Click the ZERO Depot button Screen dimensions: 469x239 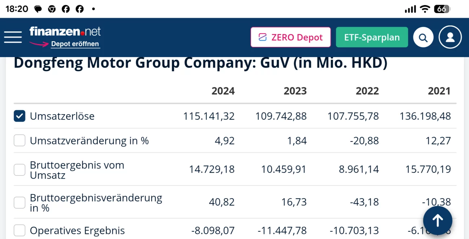coord(290,37)
